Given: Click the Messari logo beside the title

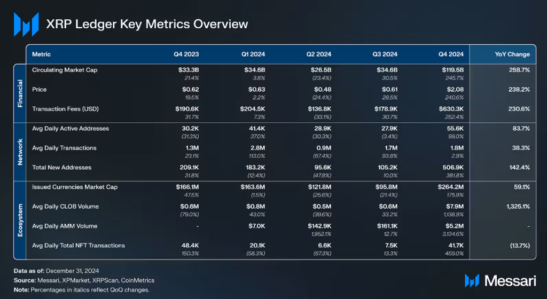Looking at the screenshot, I should tap(26, 25).
